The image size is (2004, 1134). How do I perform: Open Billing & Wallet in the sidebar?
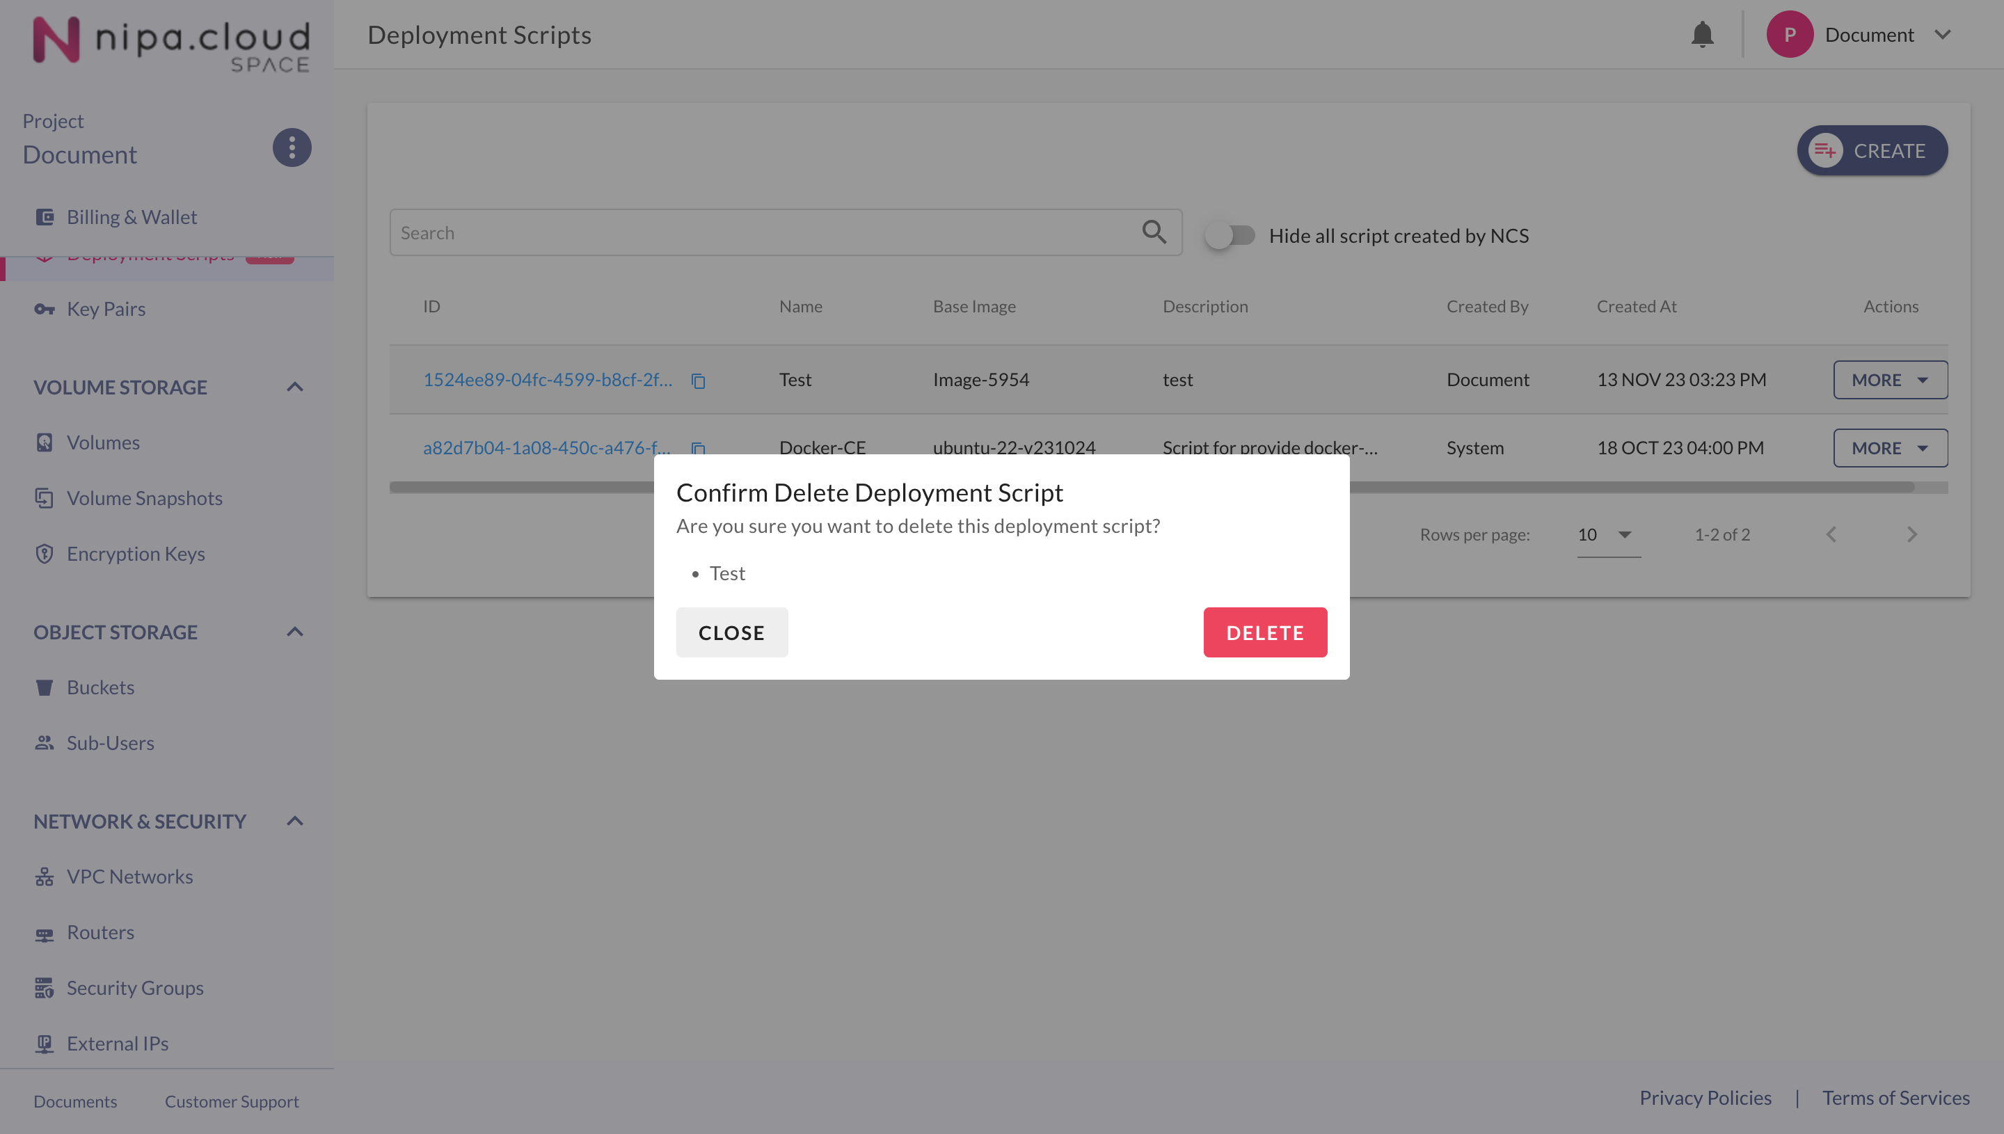[x=131, y=217]
